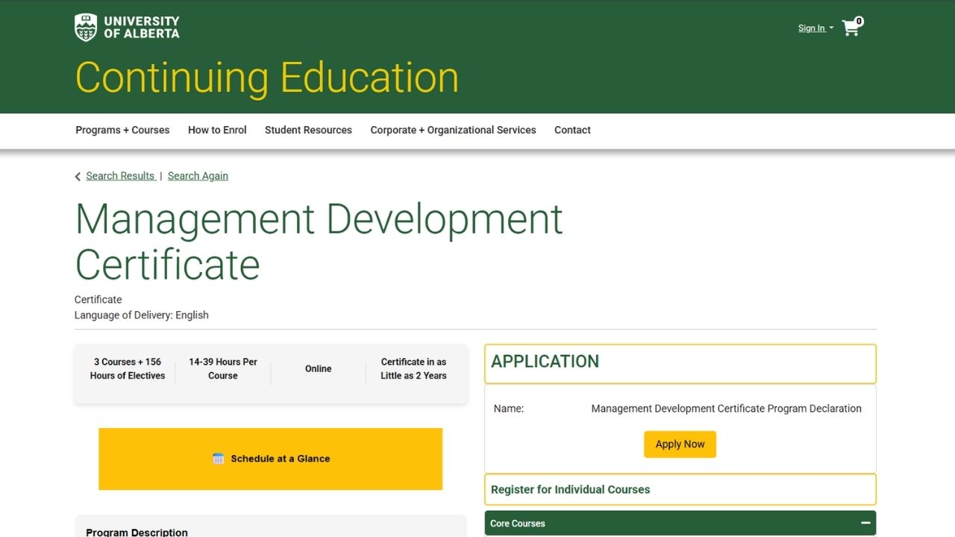Return to Search Results link
The image size is (955, 537).
pyautogui.click(x=120, y=176)
